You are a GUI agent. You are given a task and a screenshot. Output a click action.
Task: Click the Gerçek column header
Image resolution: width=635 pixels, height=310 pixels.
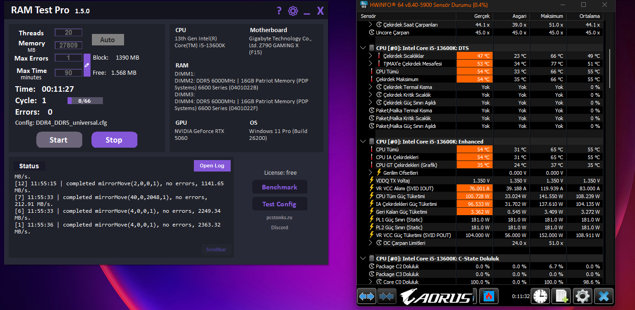tap(474, 16)
